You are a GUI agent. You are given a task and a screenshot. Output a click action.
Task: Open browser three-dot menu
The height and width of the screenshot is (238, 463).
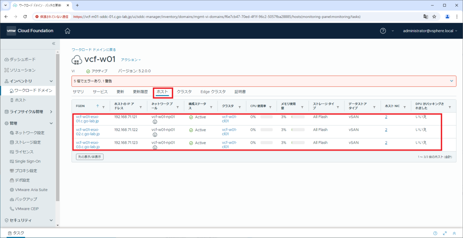(x=457, y=17)
